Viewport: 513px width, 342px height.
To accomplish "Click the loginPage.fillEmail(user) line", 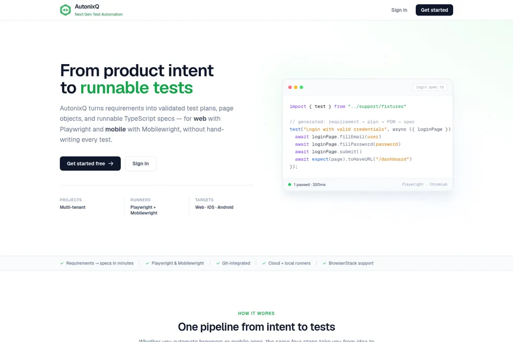I will point(338,137).
